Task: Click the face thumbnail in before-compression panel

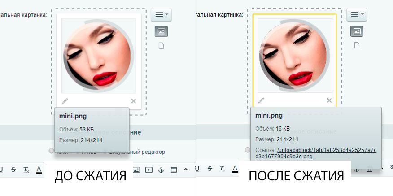Action: point(99,56)
